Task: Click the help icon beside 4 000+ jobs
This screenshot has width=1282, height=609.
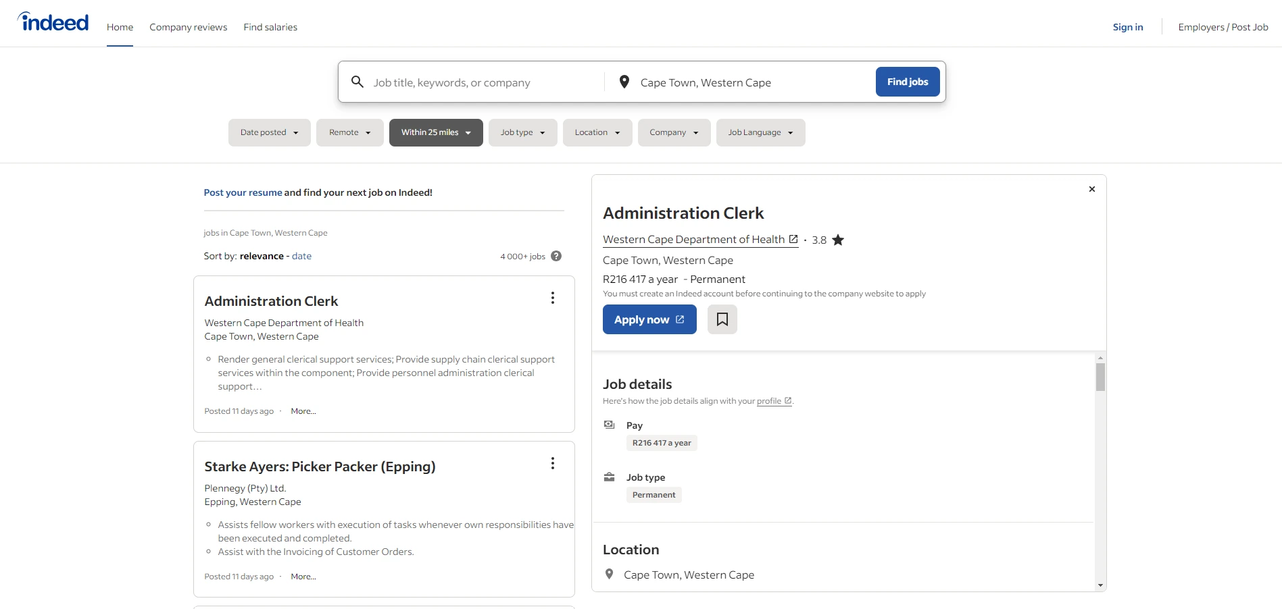Action: 556,256
